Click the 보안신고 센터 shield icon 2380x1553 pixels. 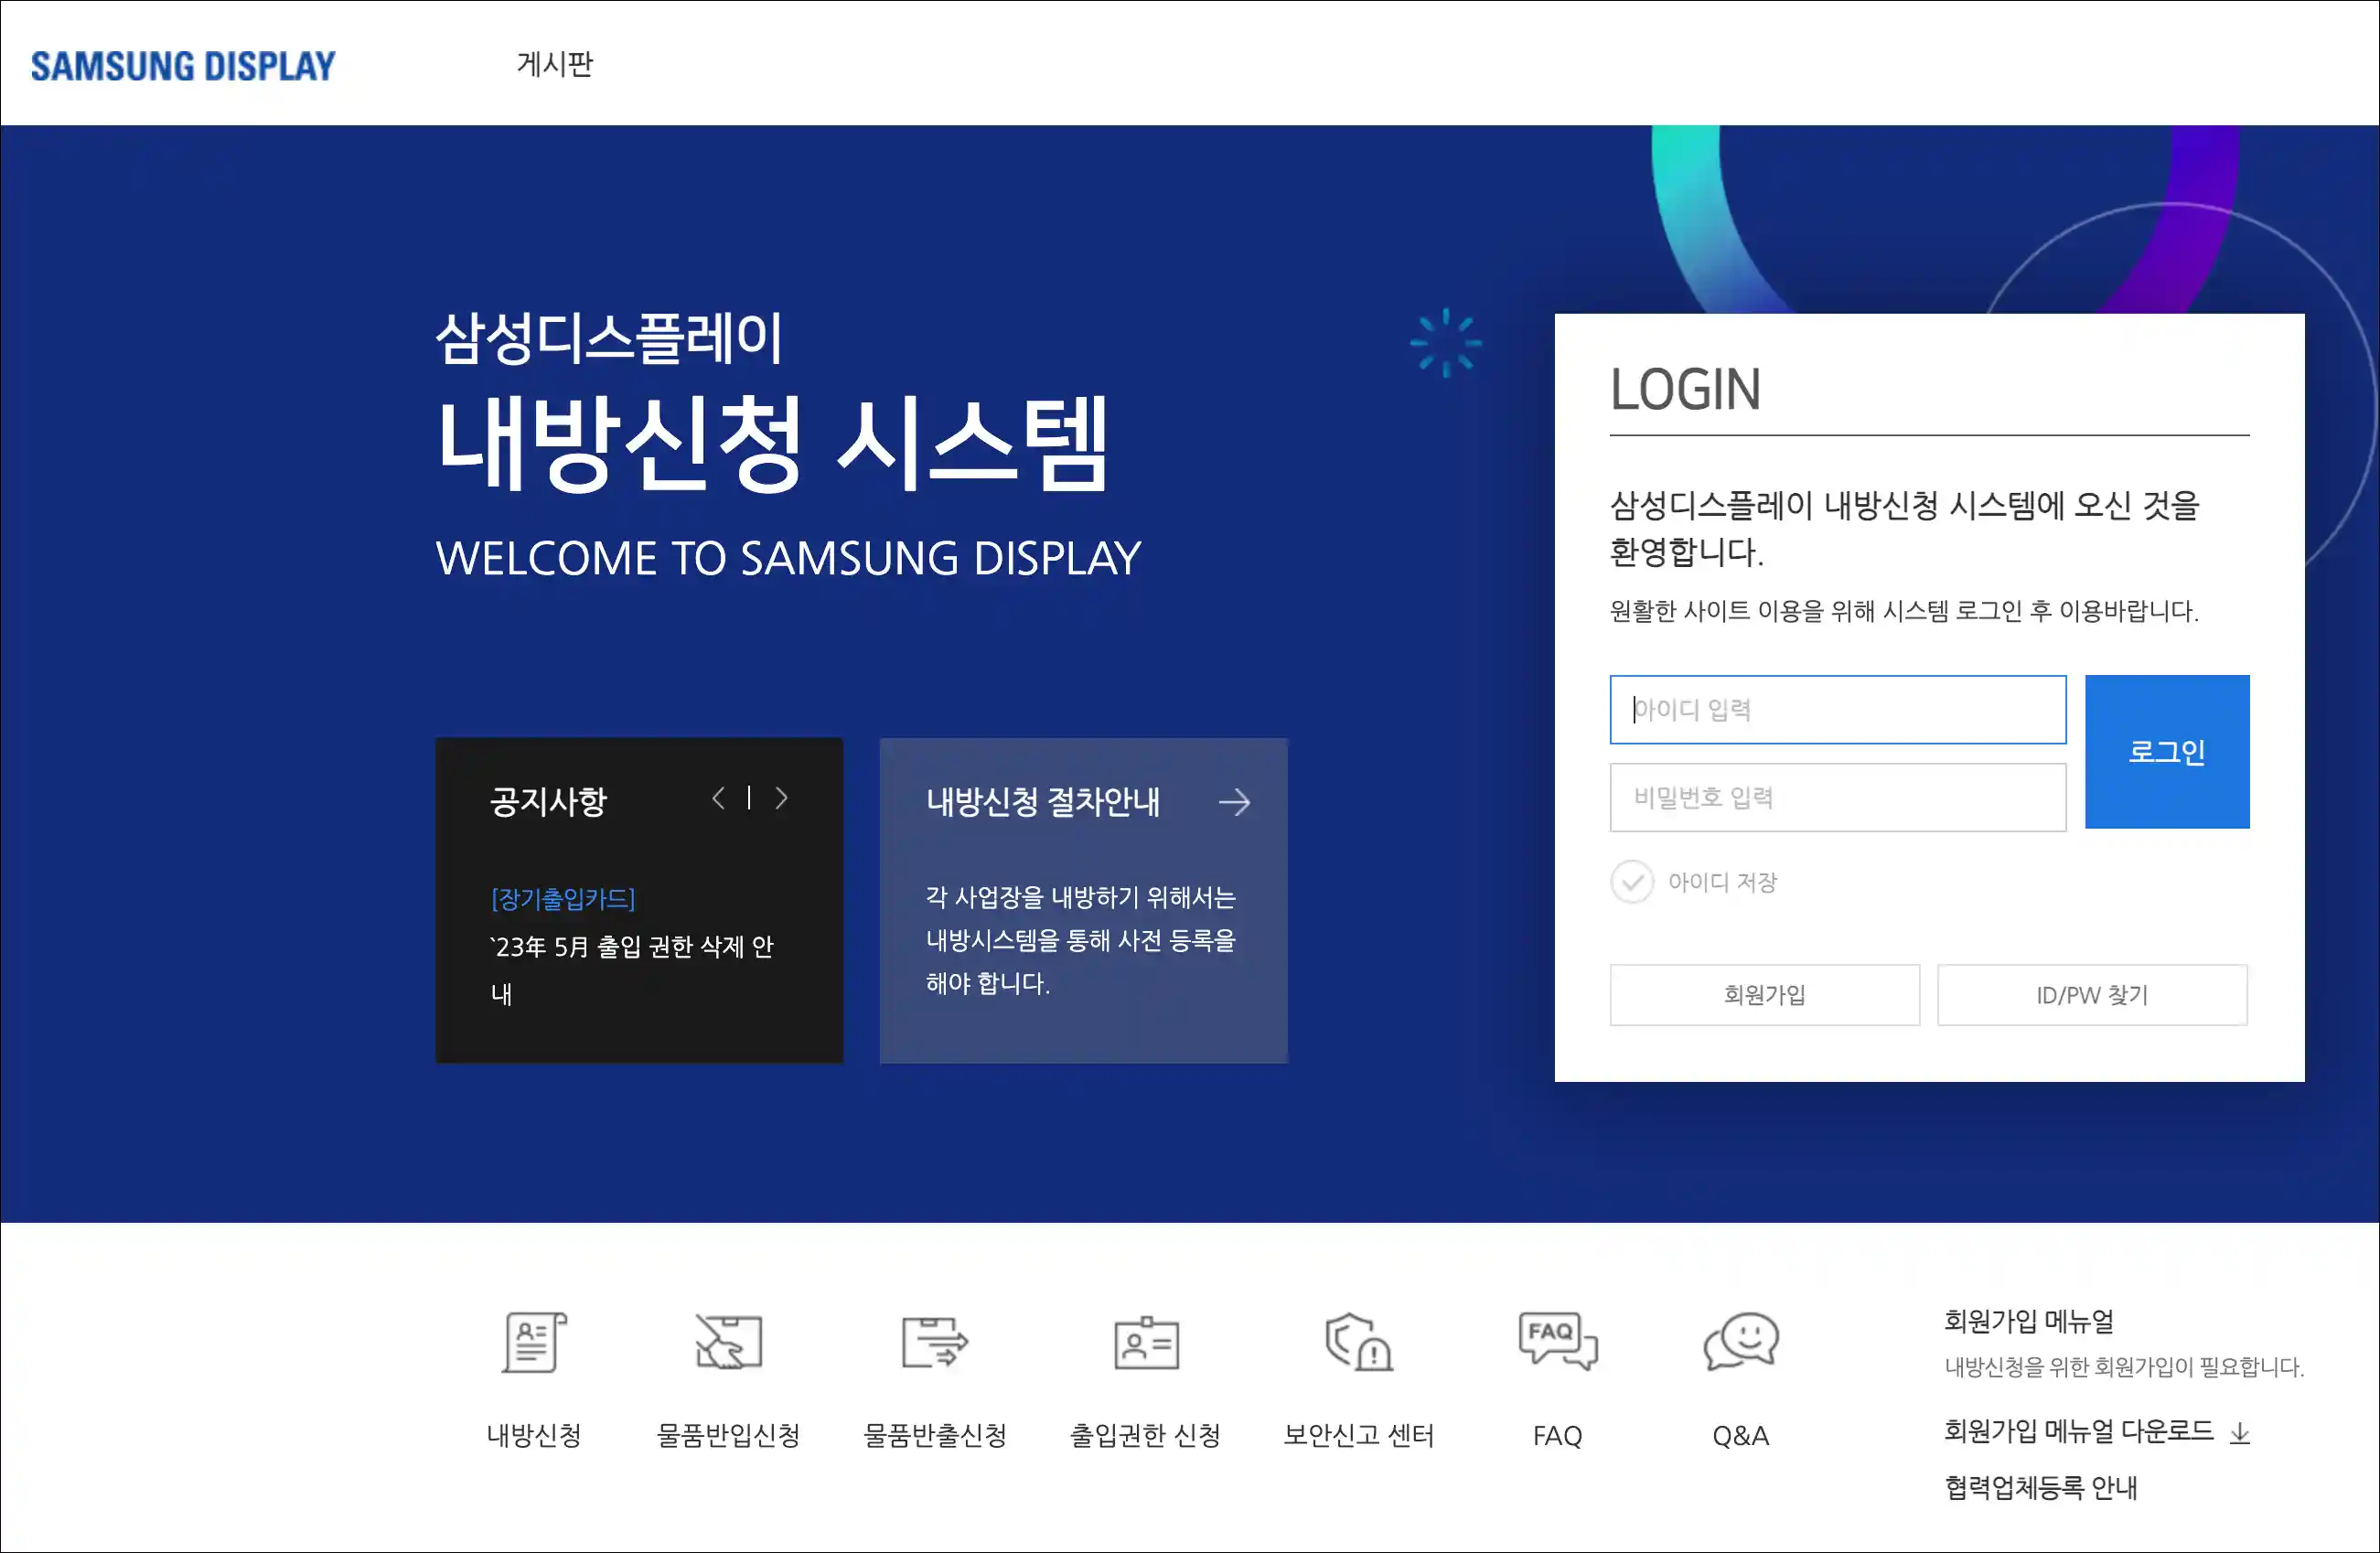pos(1358,1342)
